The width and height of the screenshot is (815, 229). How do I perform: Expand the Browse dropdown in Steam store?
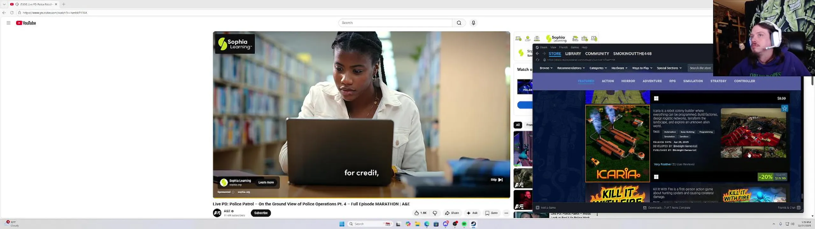click(546, 68)
